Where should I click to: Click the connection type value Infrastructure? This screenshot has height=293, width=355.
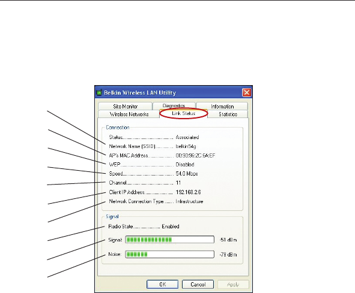click(x=189, y=201)
